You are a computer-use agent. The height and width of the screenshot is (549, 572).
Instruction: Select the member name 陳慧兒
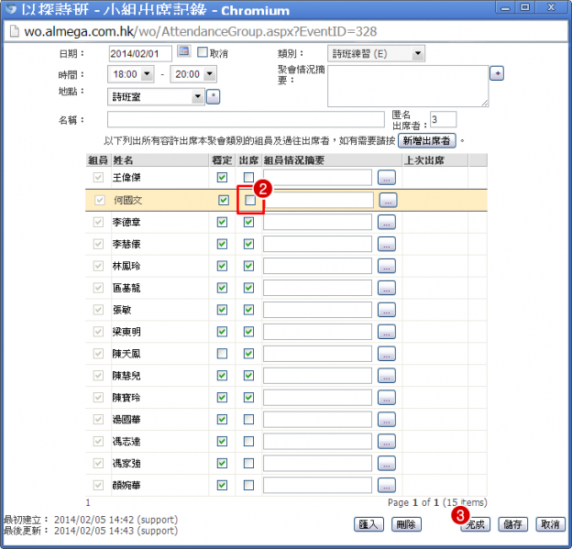coord(126,376)
